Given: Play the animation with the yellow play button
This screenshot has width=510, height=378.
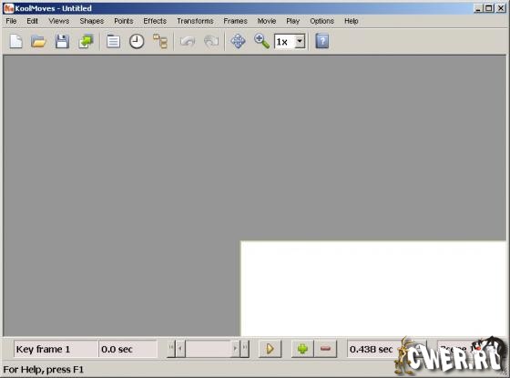Looking at the screenshot, I should pyautogui.click(x=270, y=349).
